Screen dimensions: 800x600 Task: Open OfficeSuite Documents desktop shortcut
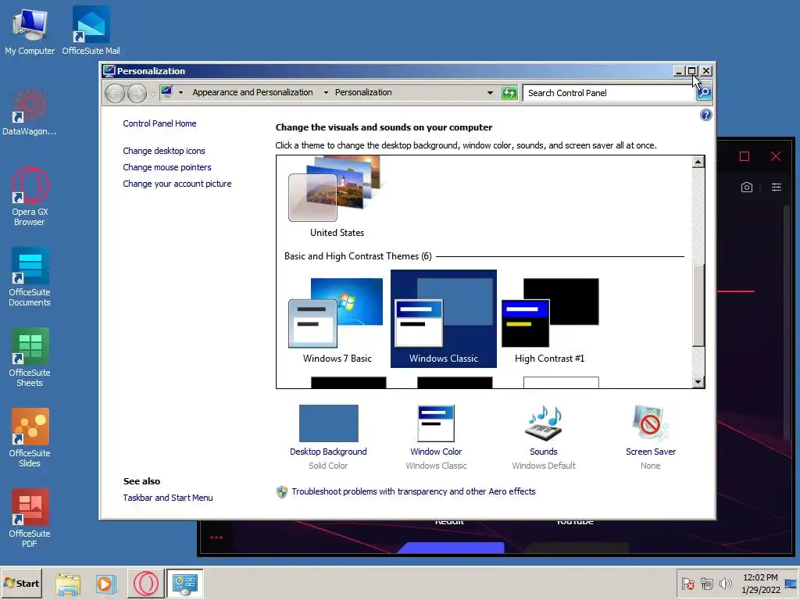click(x=30, y=277)
